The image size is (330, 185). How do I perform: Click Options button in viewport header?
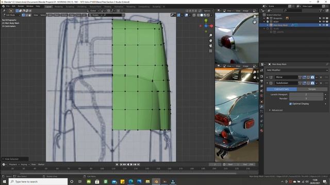point(208,11)
